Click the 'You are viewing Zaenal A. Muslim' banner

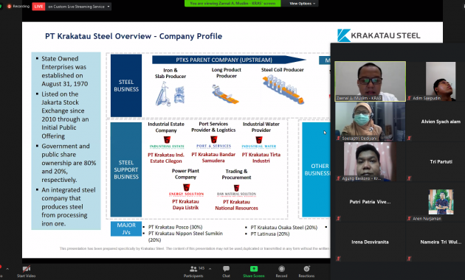coord(232,4)
